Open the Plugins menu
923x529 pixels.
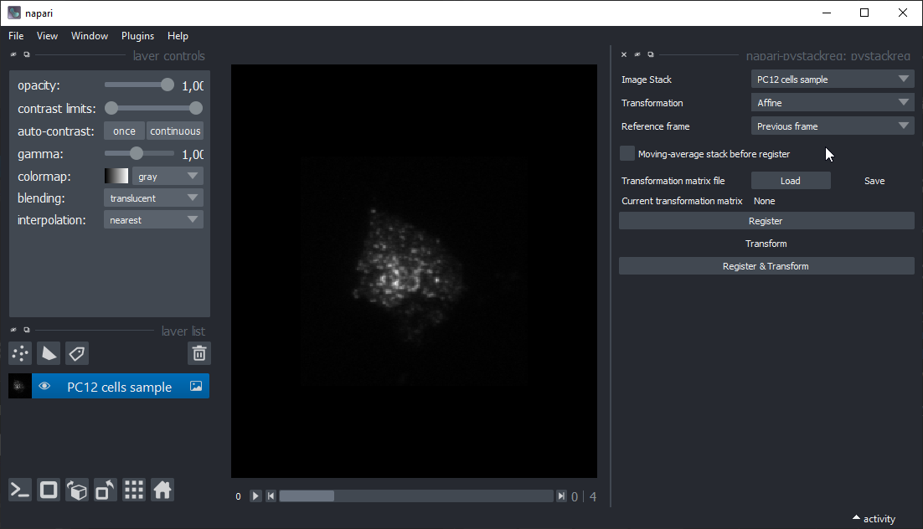click(x=137, y=36)
